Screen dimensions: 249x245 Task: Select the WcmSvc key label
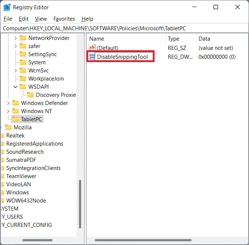(x=38, y=71)
